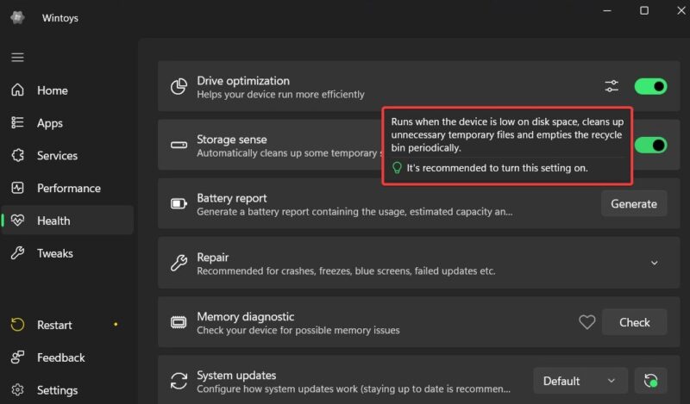This screenshot has height=404, width=690.
Task: Switch to the Performance section
Action: [x=67, y=188]
